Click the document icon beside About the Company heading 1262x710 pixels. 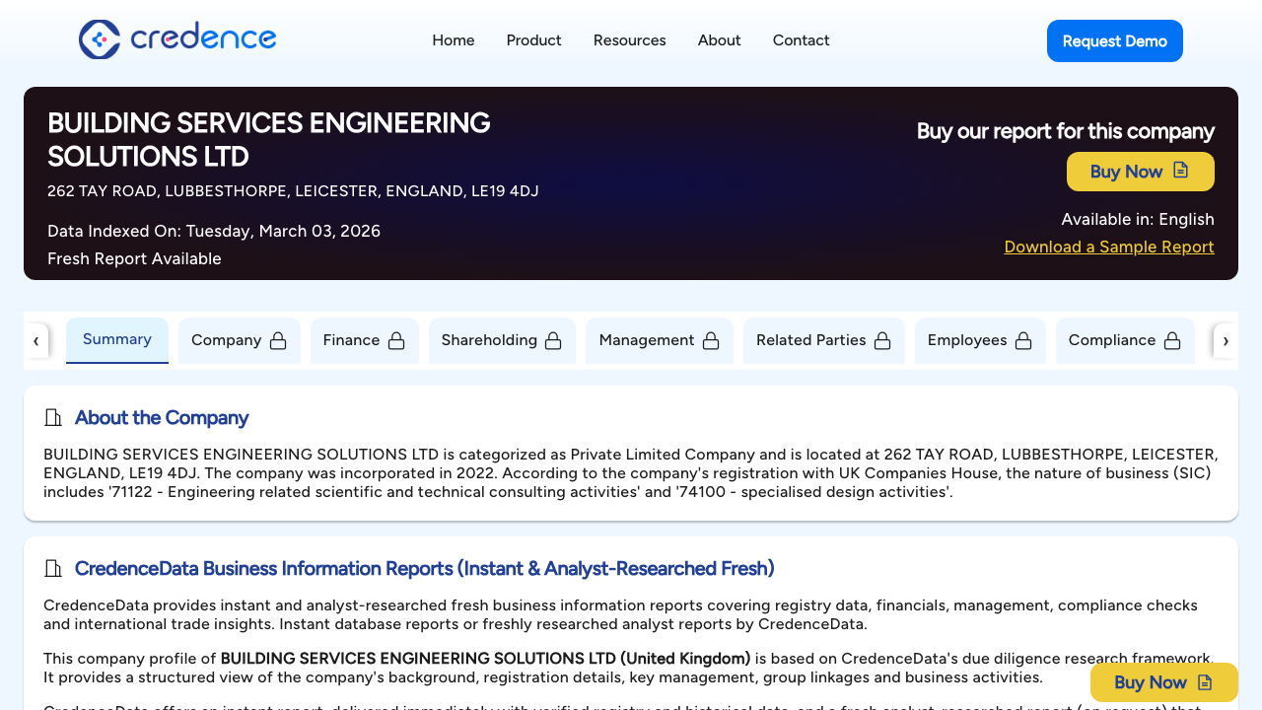[53, 416]
